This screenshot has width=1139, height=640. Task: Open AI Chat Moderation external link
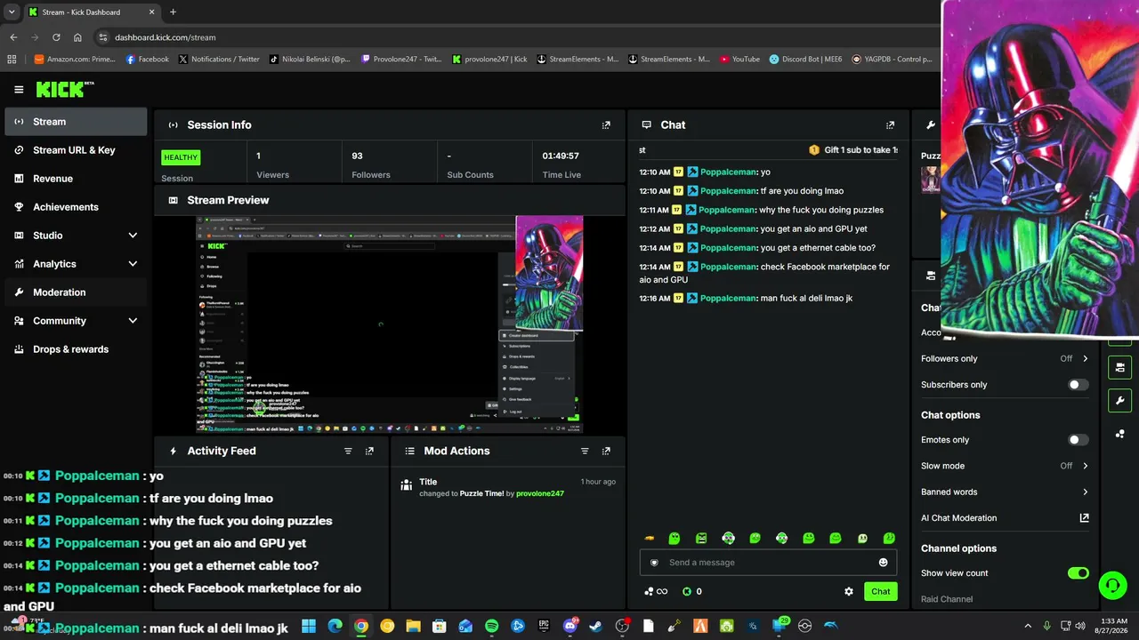[x=1084, y=518]
